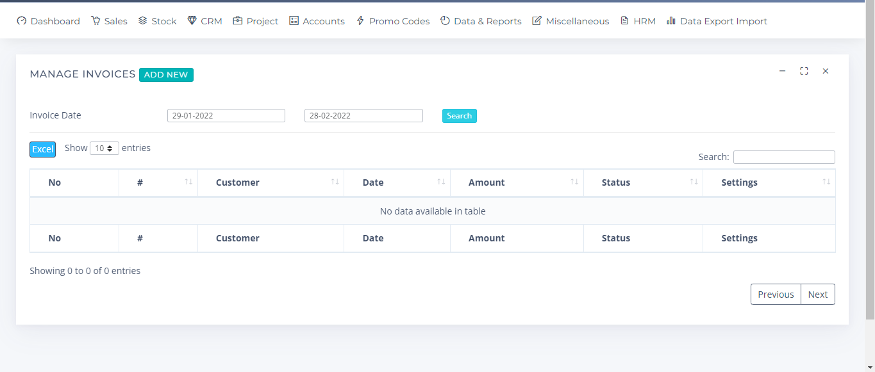Export the table with the Excel button
Image resolution: width=875 pixels, height=372 pixels.
42,149
